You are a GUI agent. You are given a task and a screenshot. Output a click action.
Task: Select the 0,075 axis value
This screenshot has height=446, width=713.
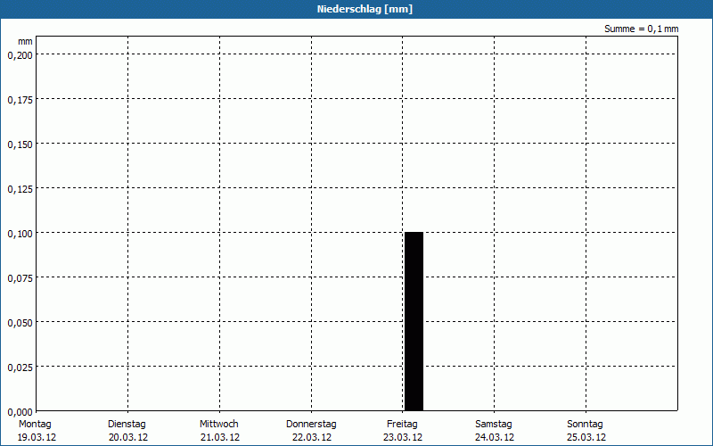tap(20, 278)
